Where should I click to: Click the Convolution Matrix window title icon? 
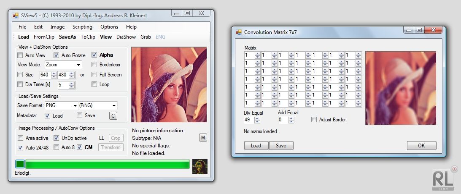(x=239, y=32)
